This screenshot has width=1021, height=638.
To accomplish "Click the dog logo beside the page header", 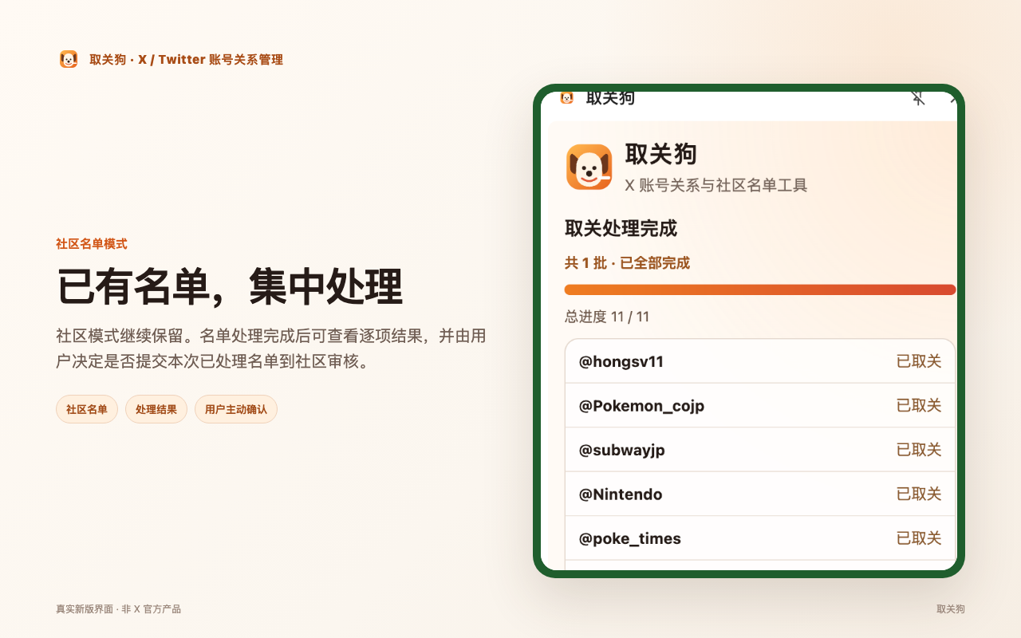I will (x=69, y=59).
